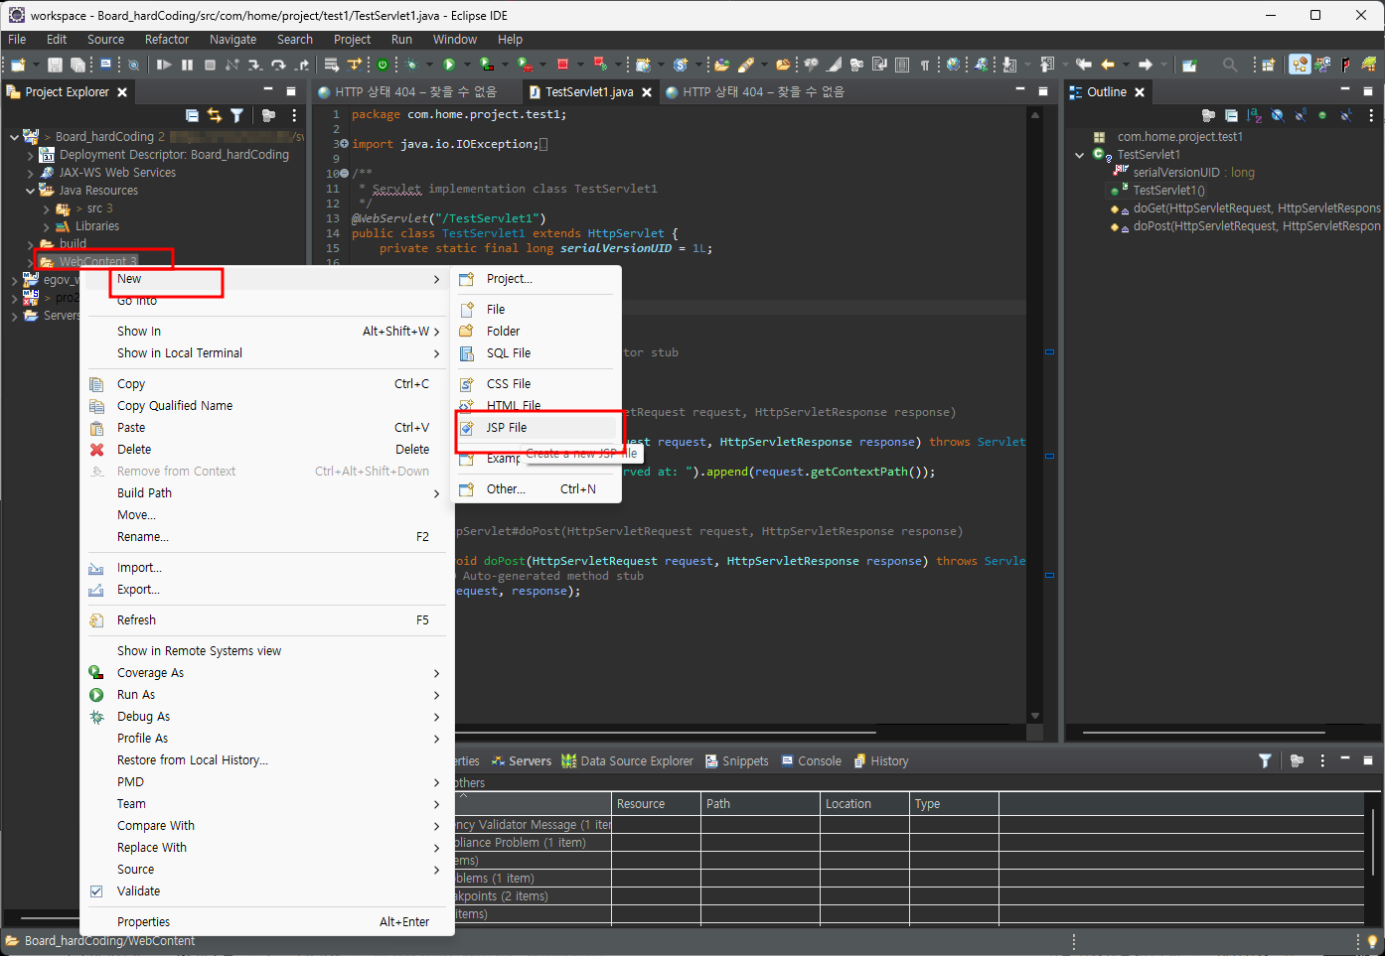This screenshot has width=1385, height=956.
Task: Click the Debug bug toolbar icon
Action: pos(410,65)
